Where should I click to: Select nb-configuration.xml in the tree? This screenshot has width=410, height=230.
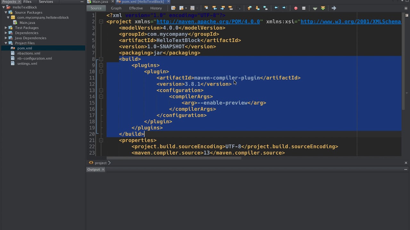(34, 58)
